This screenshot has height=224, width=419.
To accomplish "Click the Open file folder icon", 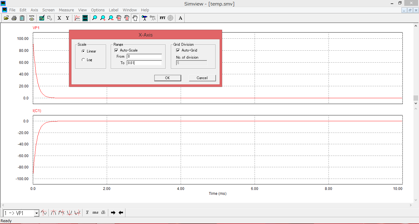I will click(x=6, y=18).
